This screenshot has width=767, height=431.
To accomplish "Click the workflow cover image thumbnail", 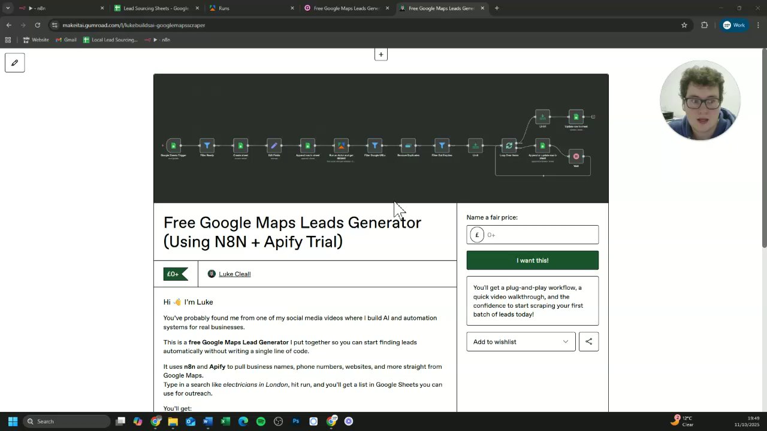I will 381,138.
